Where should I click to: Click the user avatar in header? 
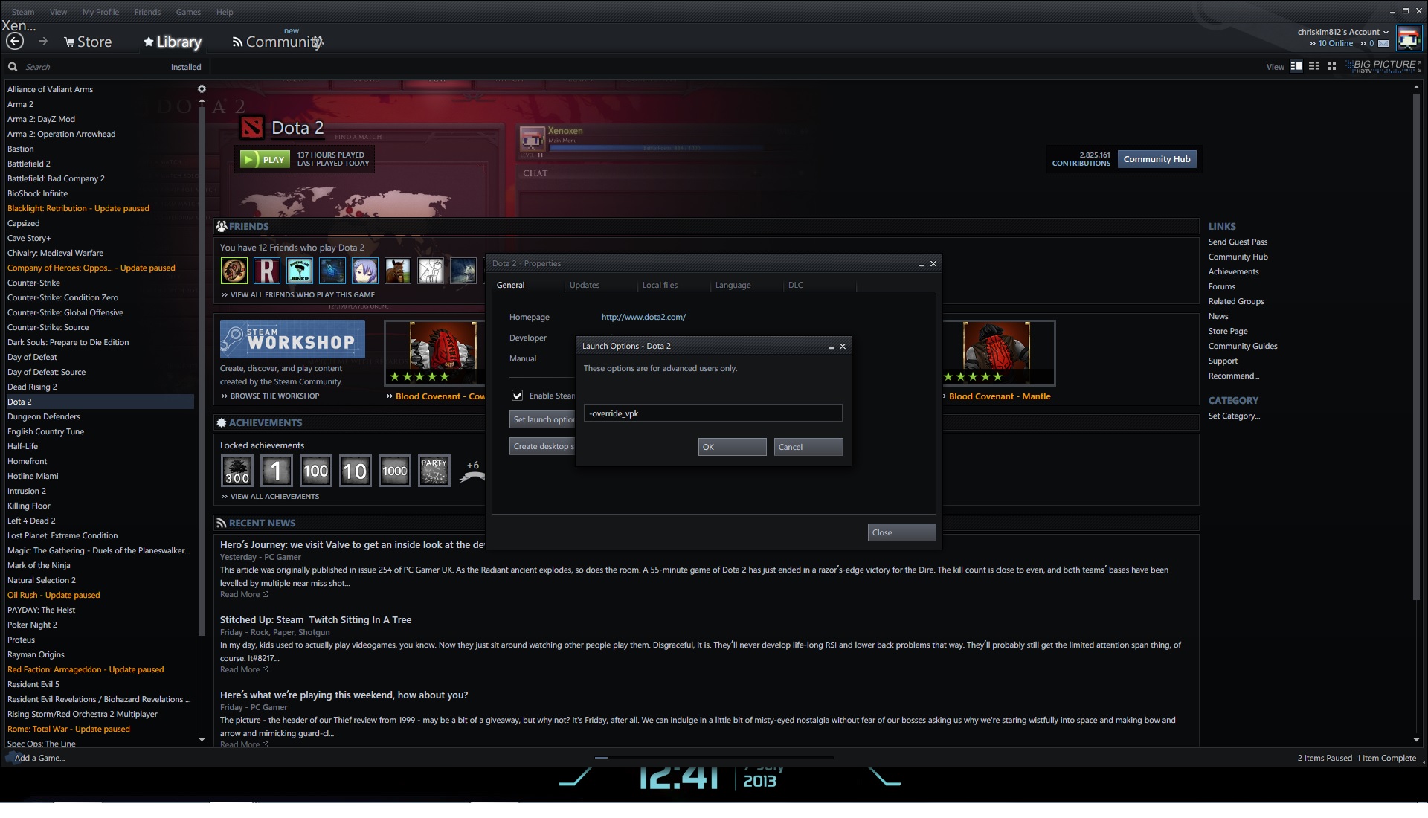click(1408, 38)
